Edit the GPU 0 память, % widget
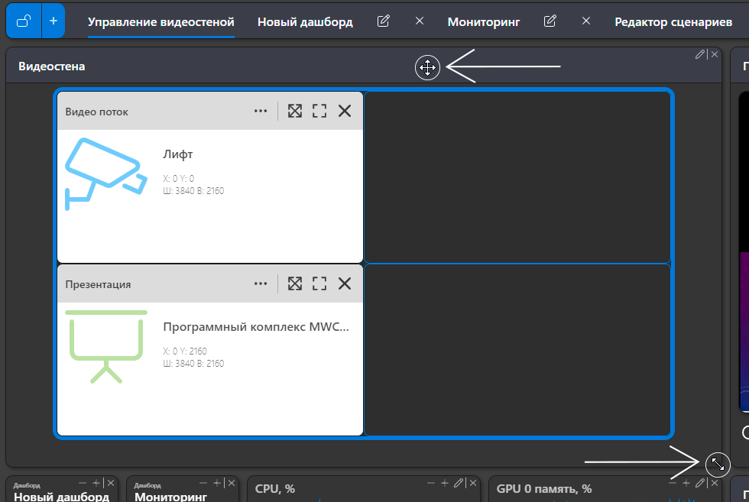This screenshot has width=749, height=502. 700,483
